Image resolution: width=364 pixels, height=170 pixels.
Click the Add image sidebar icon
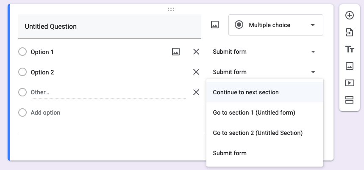(350, 66)
